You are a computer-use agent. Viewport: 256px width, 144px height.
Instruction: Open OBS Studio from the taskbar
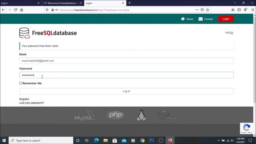click(161, 140)
